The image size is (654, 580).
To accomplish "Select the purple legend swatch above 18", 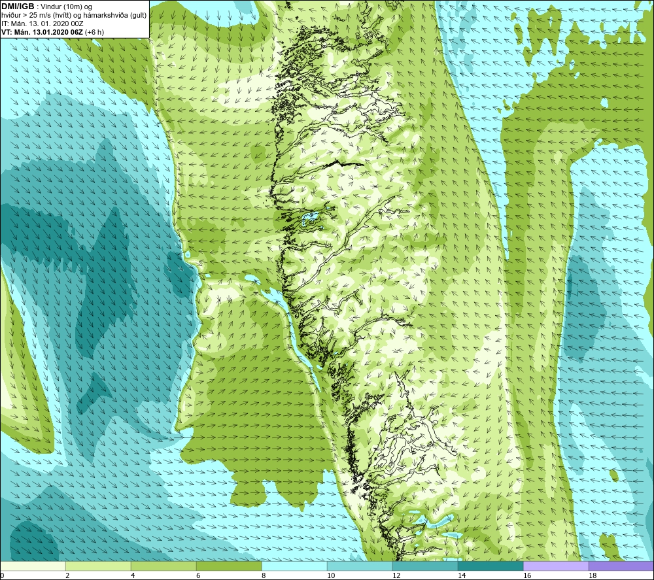I will (x=621, y=566).
